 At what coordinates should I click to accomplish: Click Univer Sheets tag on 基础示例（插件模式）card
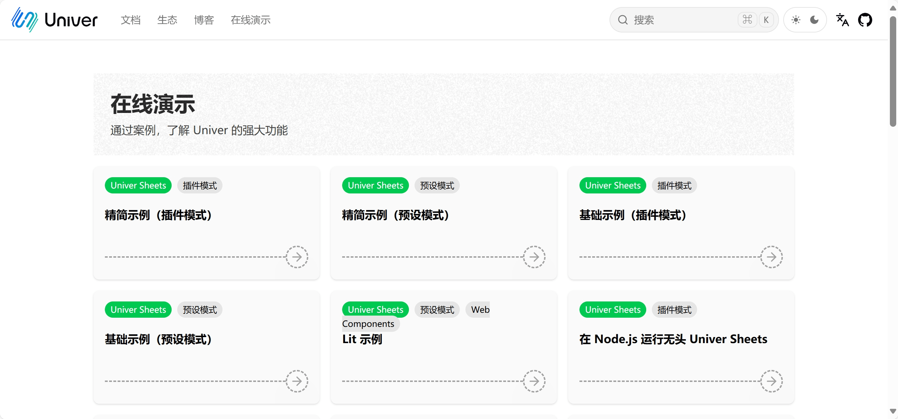613,185
